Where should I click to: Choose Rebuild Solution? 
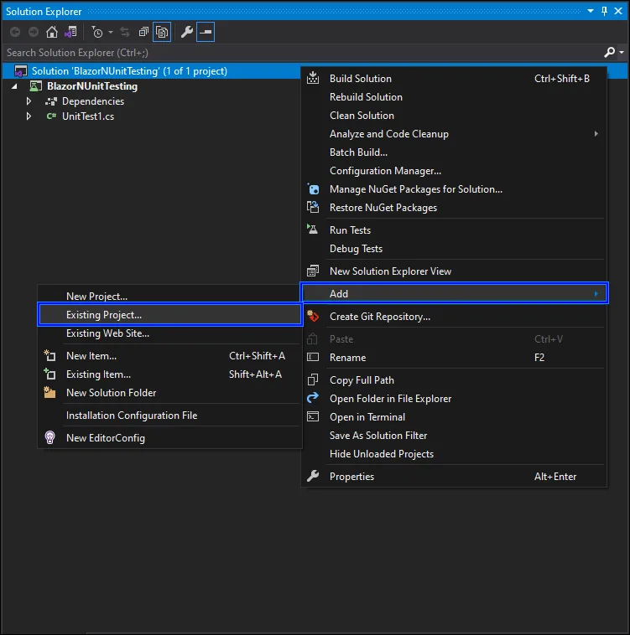(454, 97)
